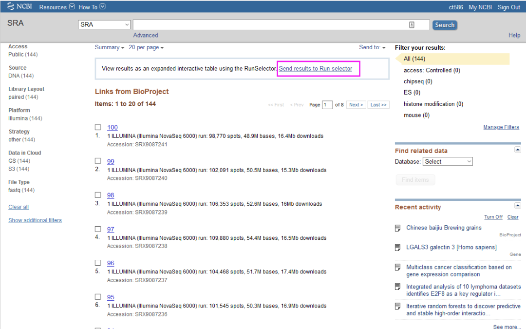Screen dimensions: 526x329
Task: Select the fastq (144) file type filter
Action: click(x=21, y=190)
